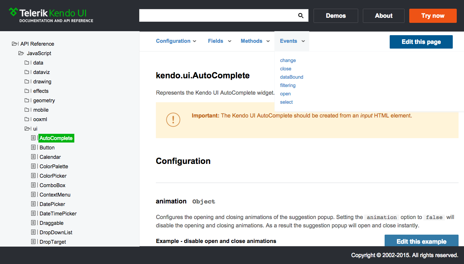Open the DatePicker tree item
Screen dimensions: 464x264
click(x=52, y=204)
